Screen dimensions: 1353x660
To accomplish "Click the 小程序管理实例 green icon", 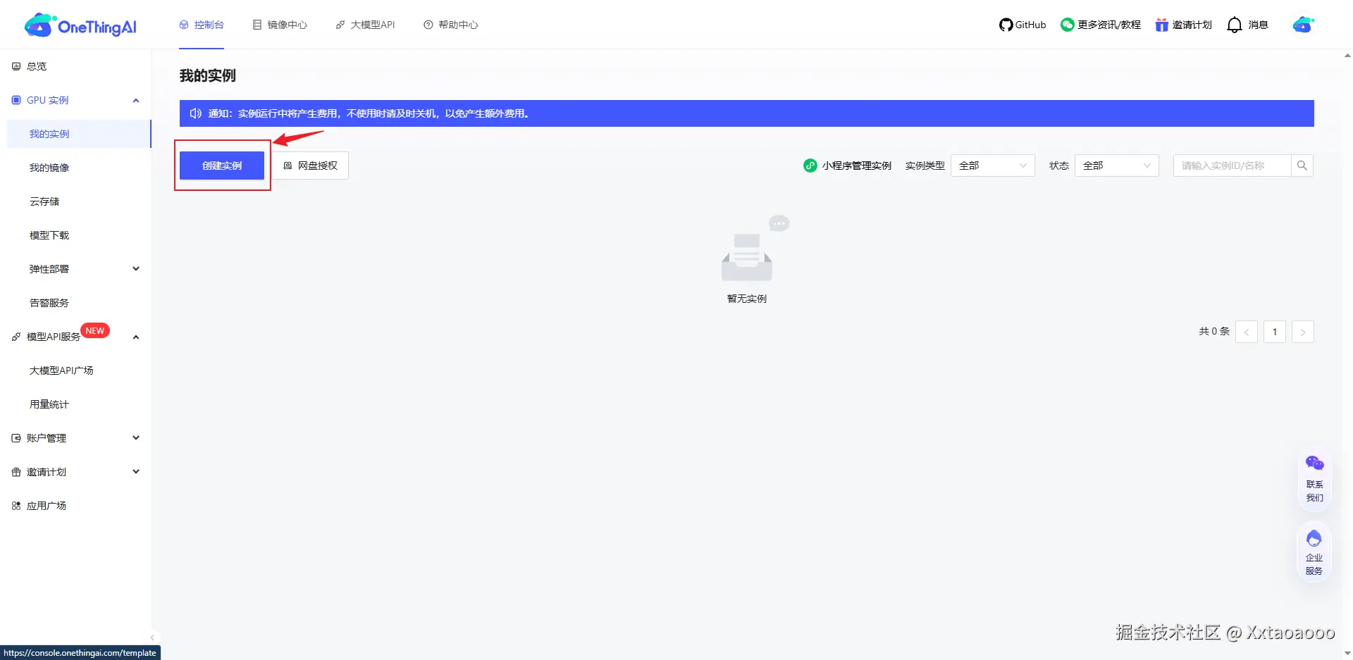I will (x=810, y=166).
